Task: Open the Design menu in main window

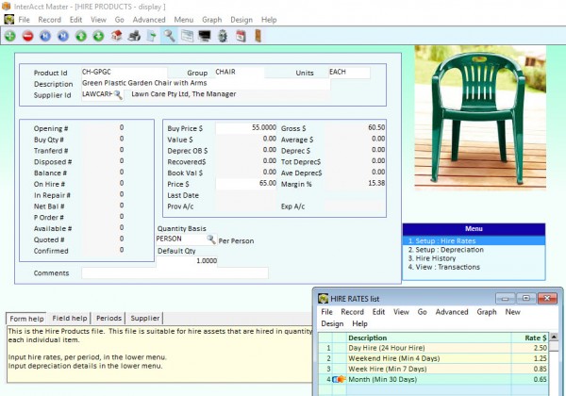Action: pyautogui.click(x=241, y=20)
